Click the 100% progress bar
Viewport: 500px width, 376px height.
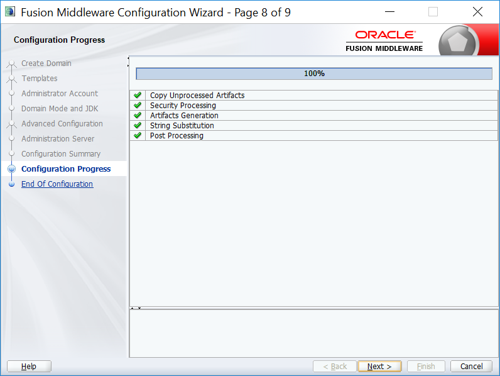[x=314, y=74]
